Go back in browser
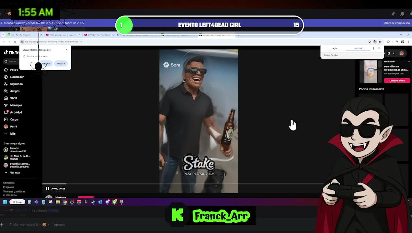The height and width of the screenshot is (233, 412). (4, 42)
